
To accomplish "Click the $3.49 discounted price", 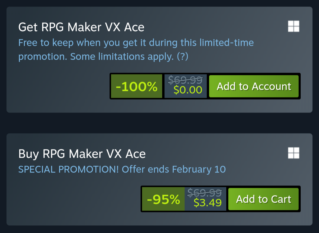I will (x=208, y=203).
